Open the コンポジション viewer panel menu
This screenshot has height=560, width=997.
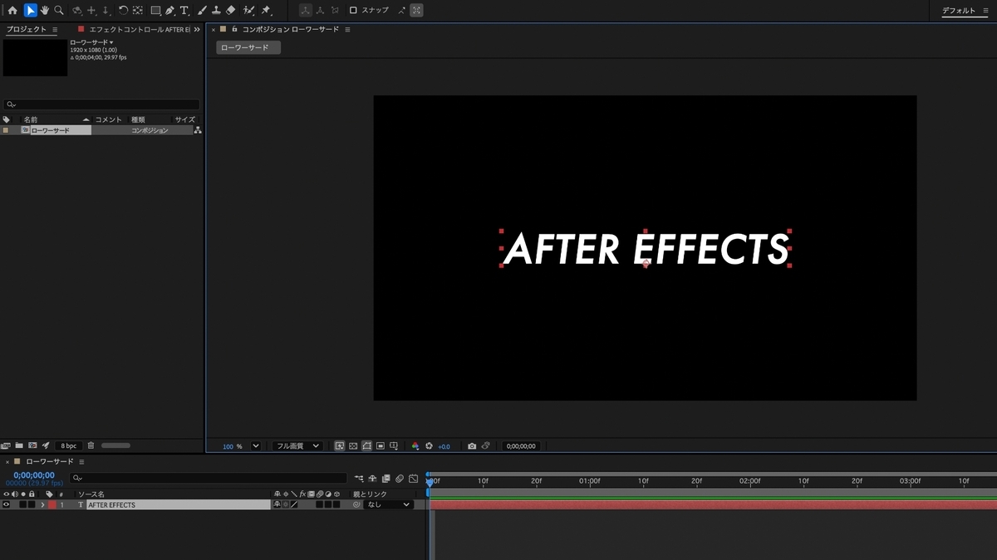point(347,29)
